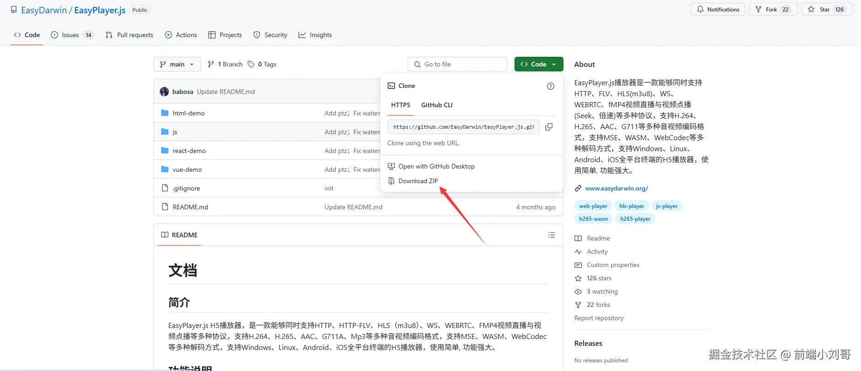Click Report repository
861x371 pixels.
click(x=599, y=318)
